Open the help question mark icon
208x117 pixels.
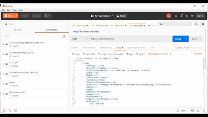(x=204, y=110)
